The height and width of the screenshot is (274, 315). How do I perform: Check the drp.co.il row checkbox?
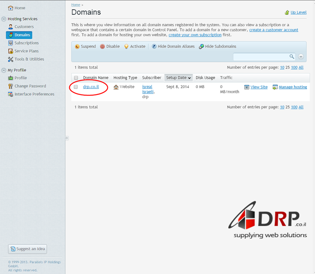click(76, 87)
